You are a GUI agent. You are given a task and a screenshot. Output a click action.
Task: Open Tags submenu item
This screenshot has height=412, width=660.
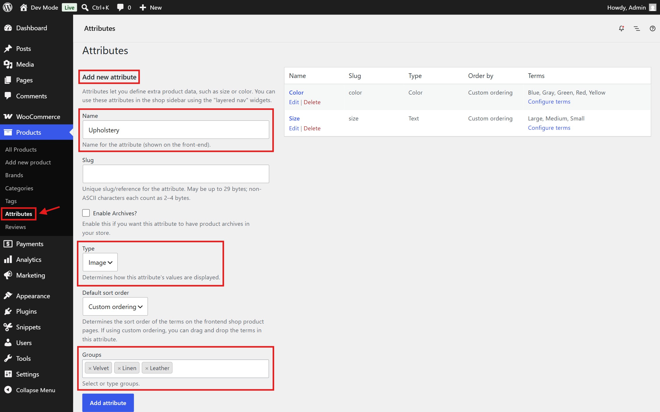(11, 201)
